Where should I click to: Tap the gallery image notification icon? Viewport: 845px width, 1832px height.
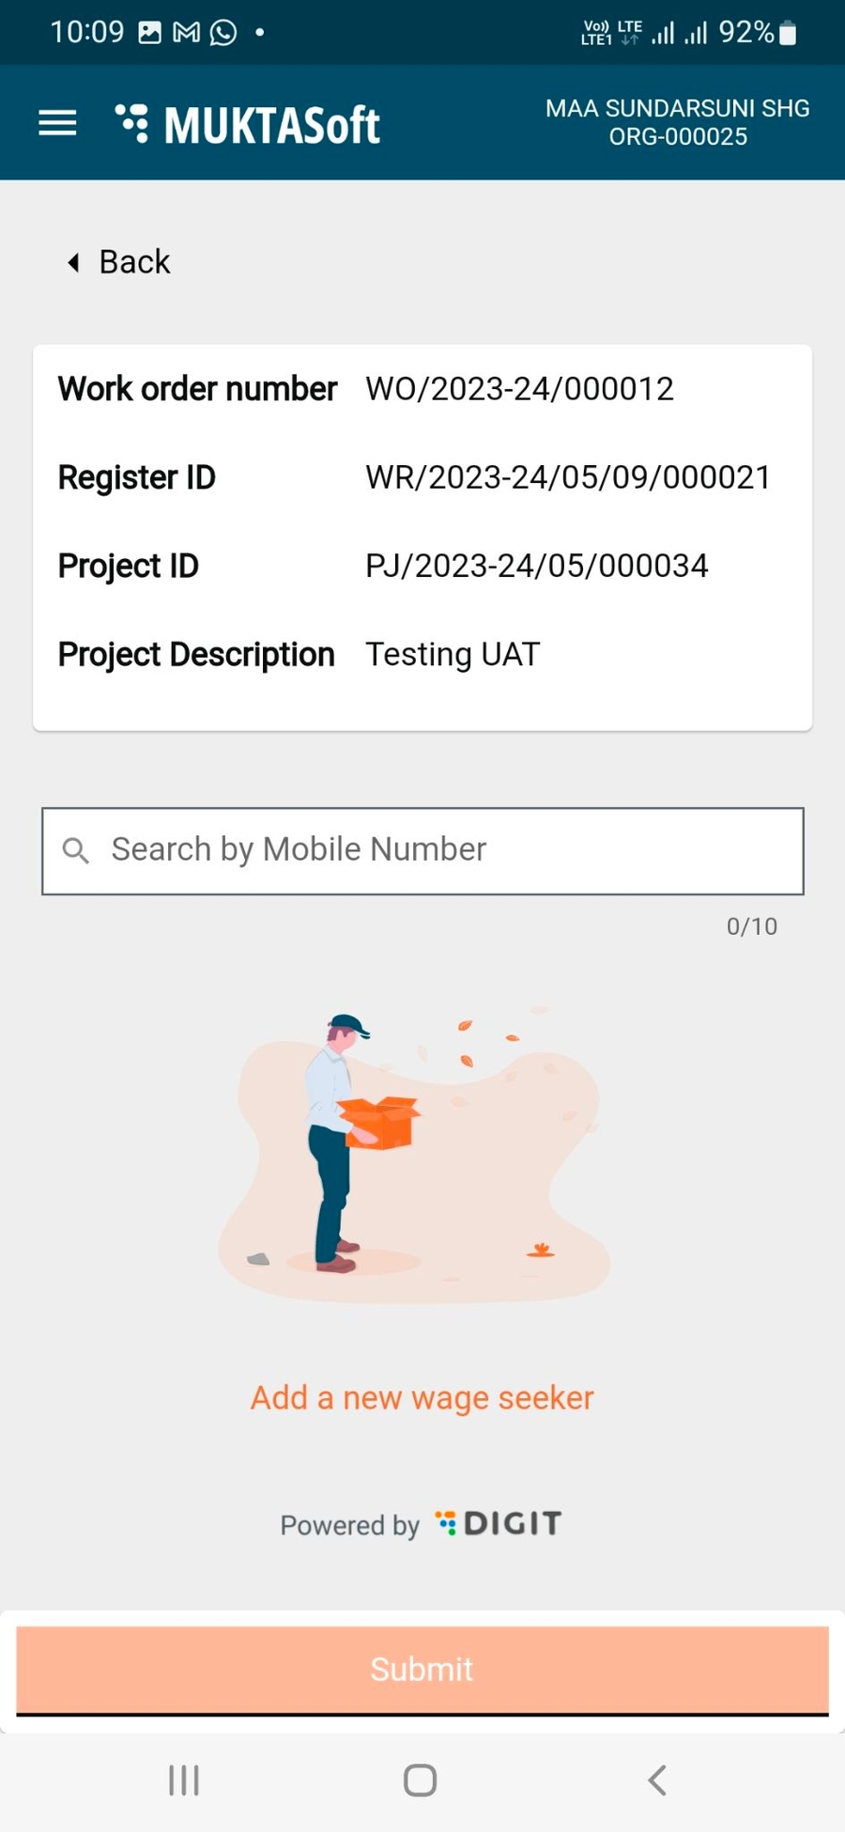coord(149,33)
